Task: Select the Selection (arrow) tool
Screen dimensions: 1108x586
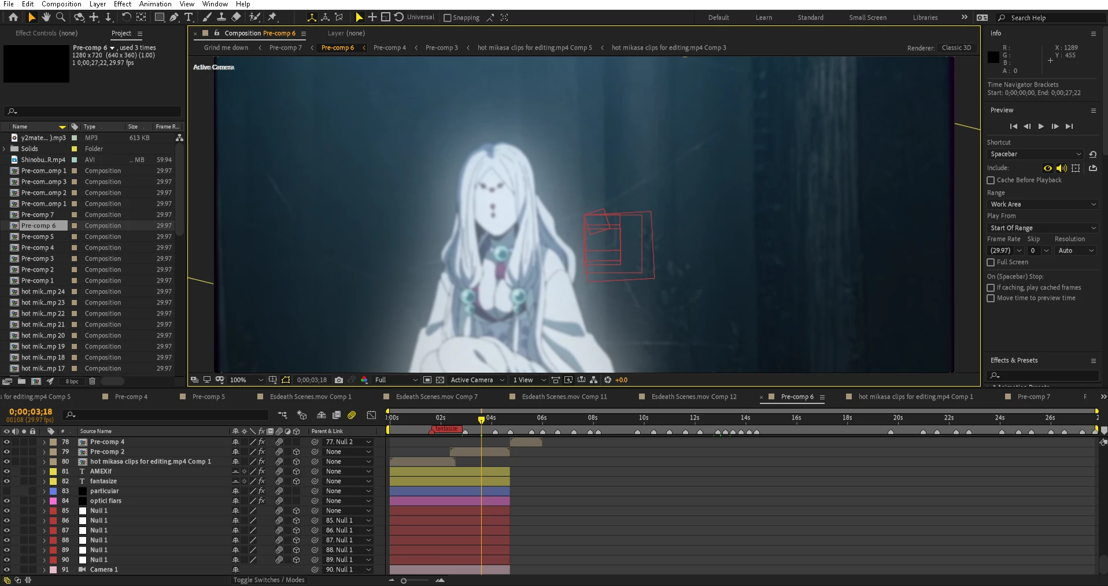Action: coord(32,17)
